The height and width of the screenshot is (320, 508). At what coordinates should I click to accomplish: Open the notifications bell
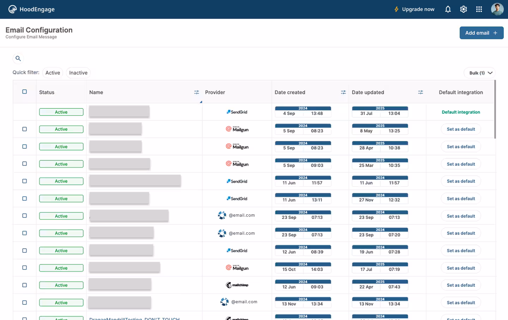click(448, 9)
